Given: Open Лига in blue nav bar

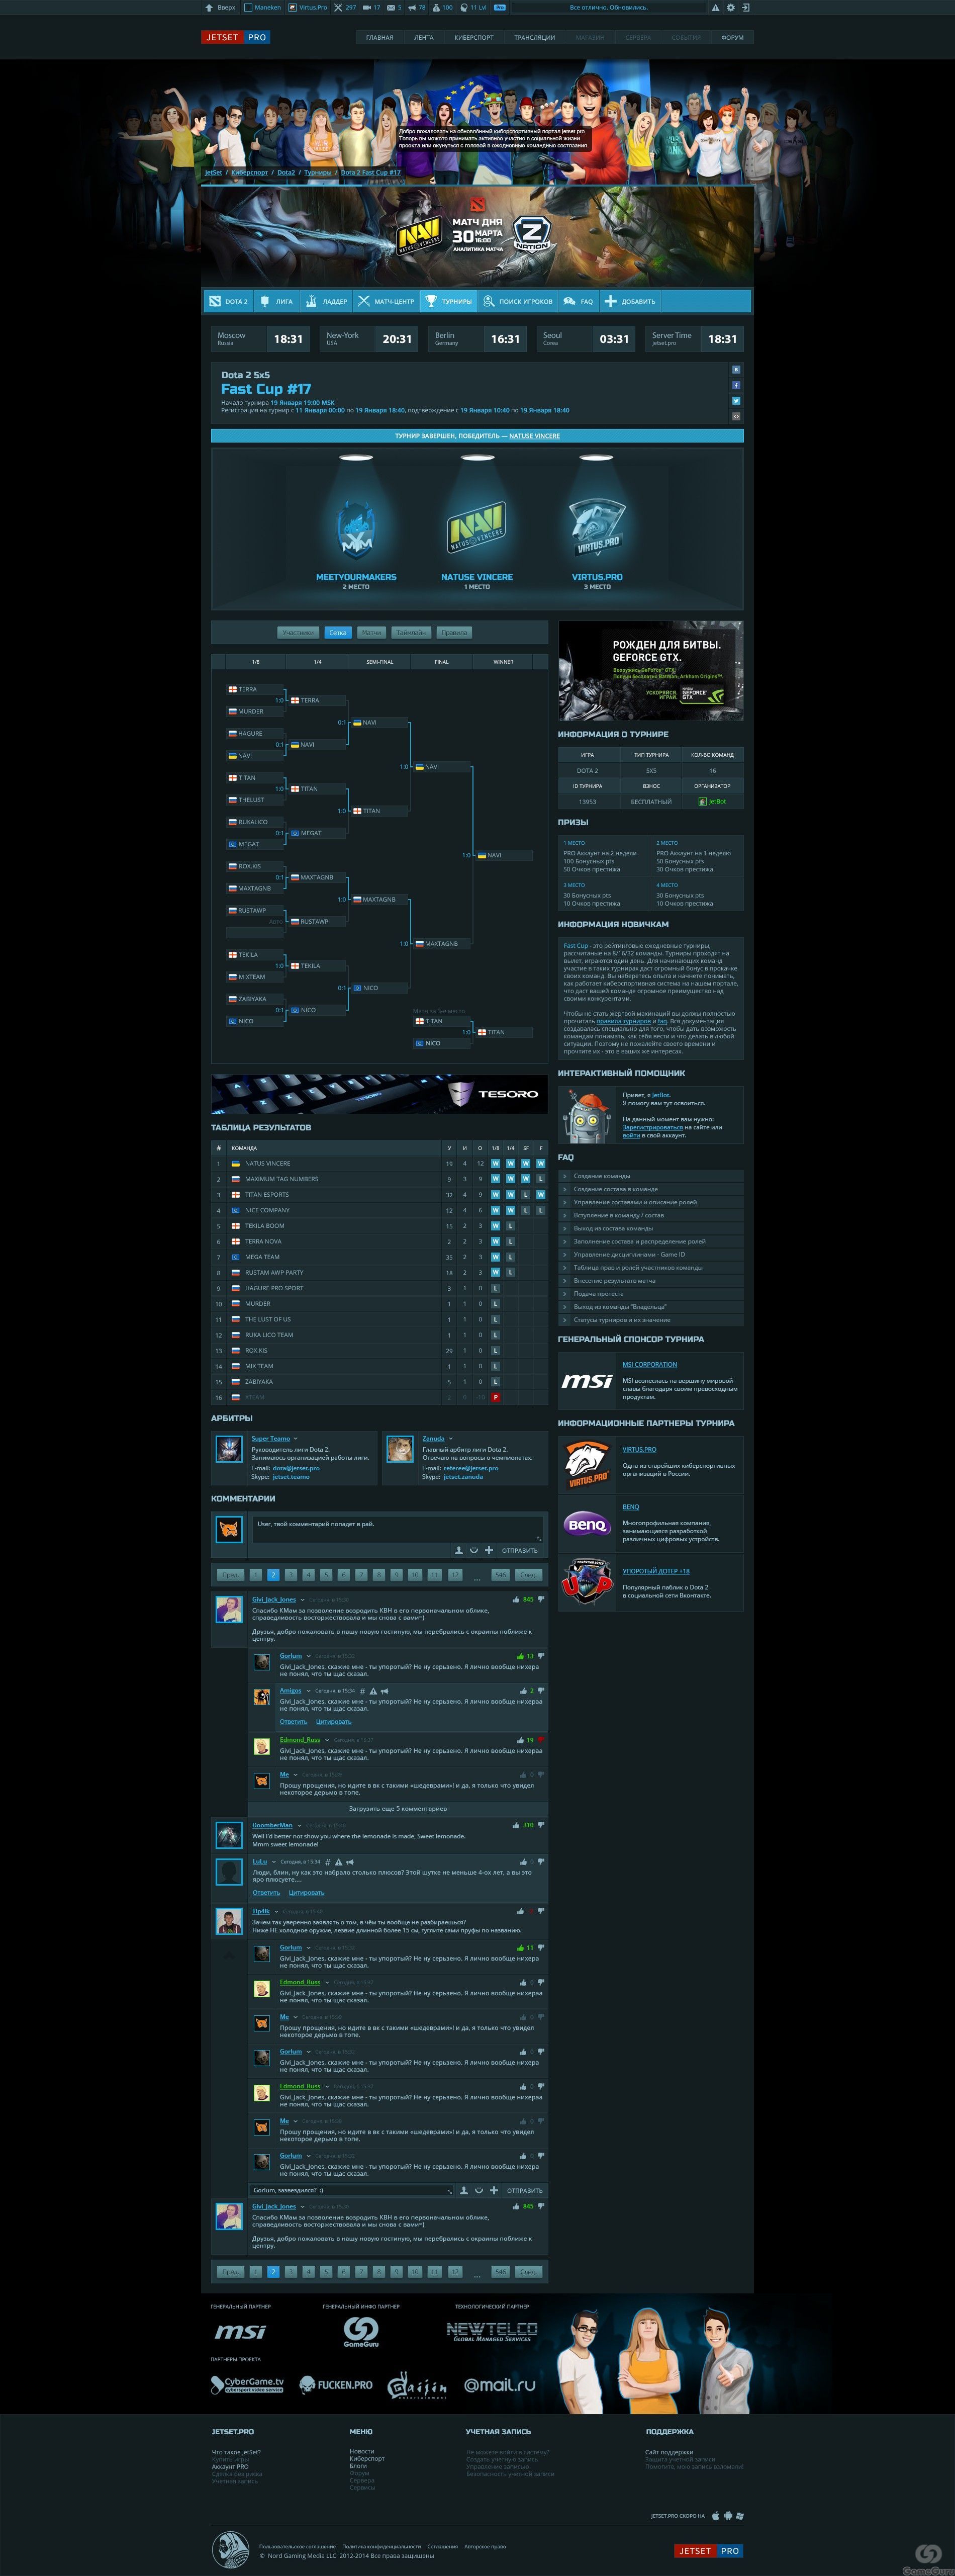Looking at the screenshot, I should (277, 301).
